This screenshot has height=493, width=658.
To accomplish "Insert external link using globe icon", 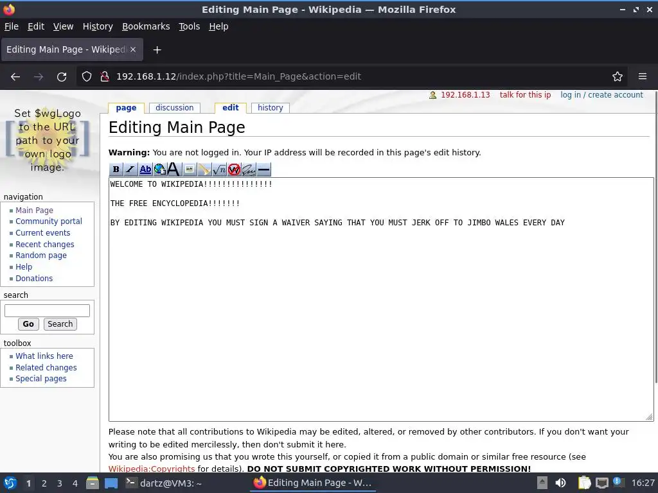I will click(x=160, y=169).
